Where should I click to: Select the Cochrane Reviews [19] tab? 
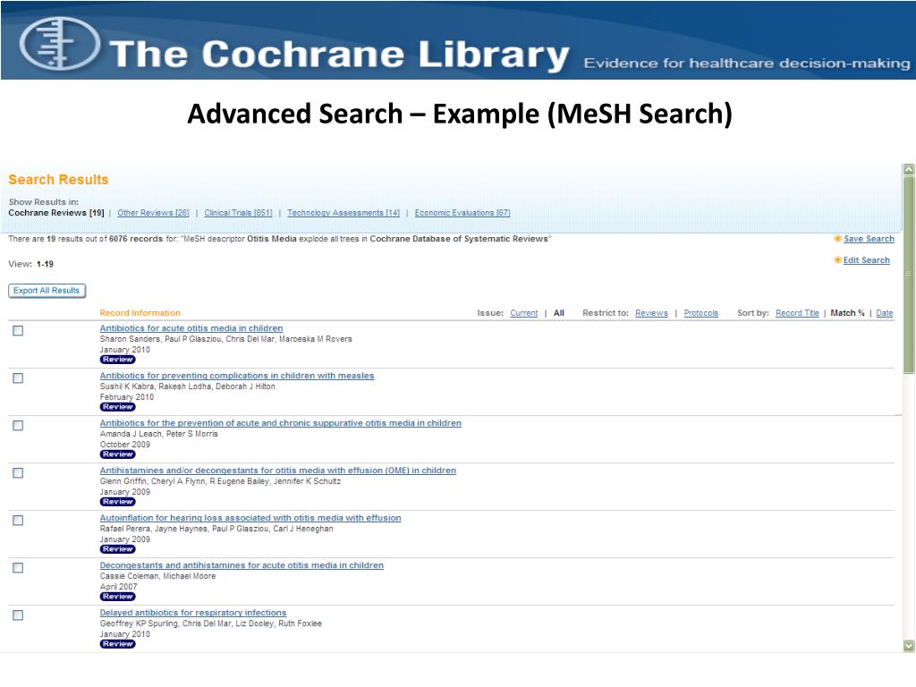coord(56,213)
